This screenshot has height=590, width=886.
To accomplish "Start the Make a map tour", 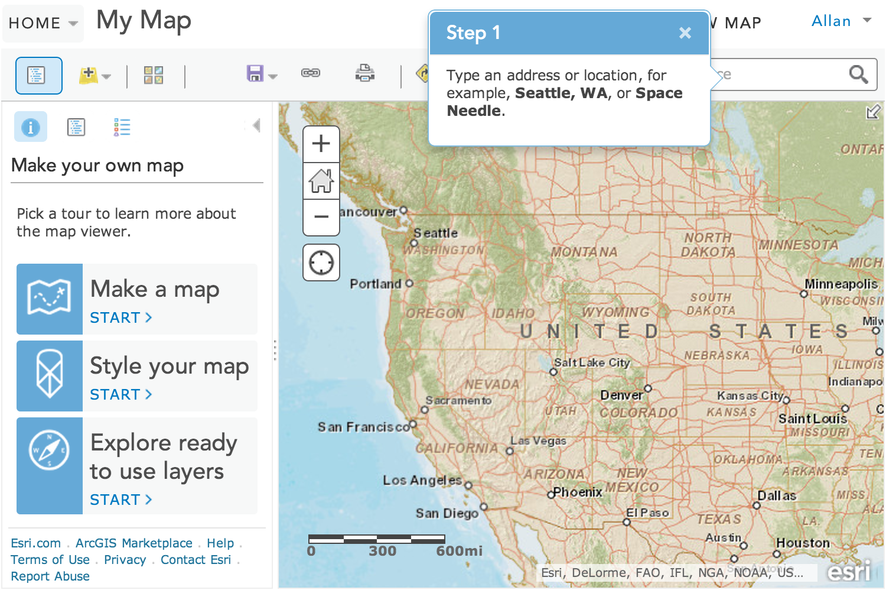I will tap(121, 318).
